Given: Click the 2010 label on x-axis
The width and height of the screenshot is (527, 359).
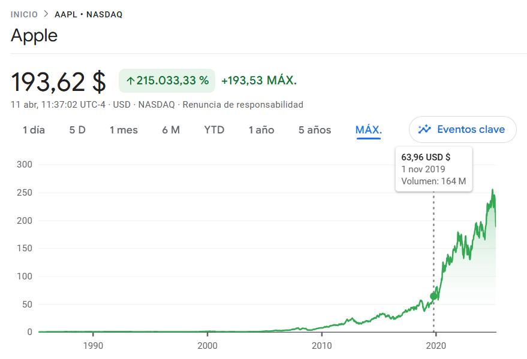Looking at the screenshot, I should 321,345.
